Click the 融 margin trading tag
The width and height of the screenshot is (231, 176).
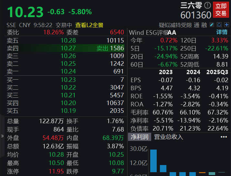pyautogui.click(x=204, y=25)
